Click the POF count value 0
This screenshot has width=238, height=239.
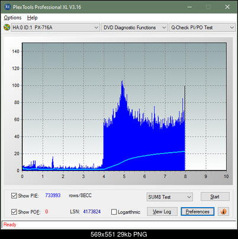pyautogui.click(x=47, y=212)
